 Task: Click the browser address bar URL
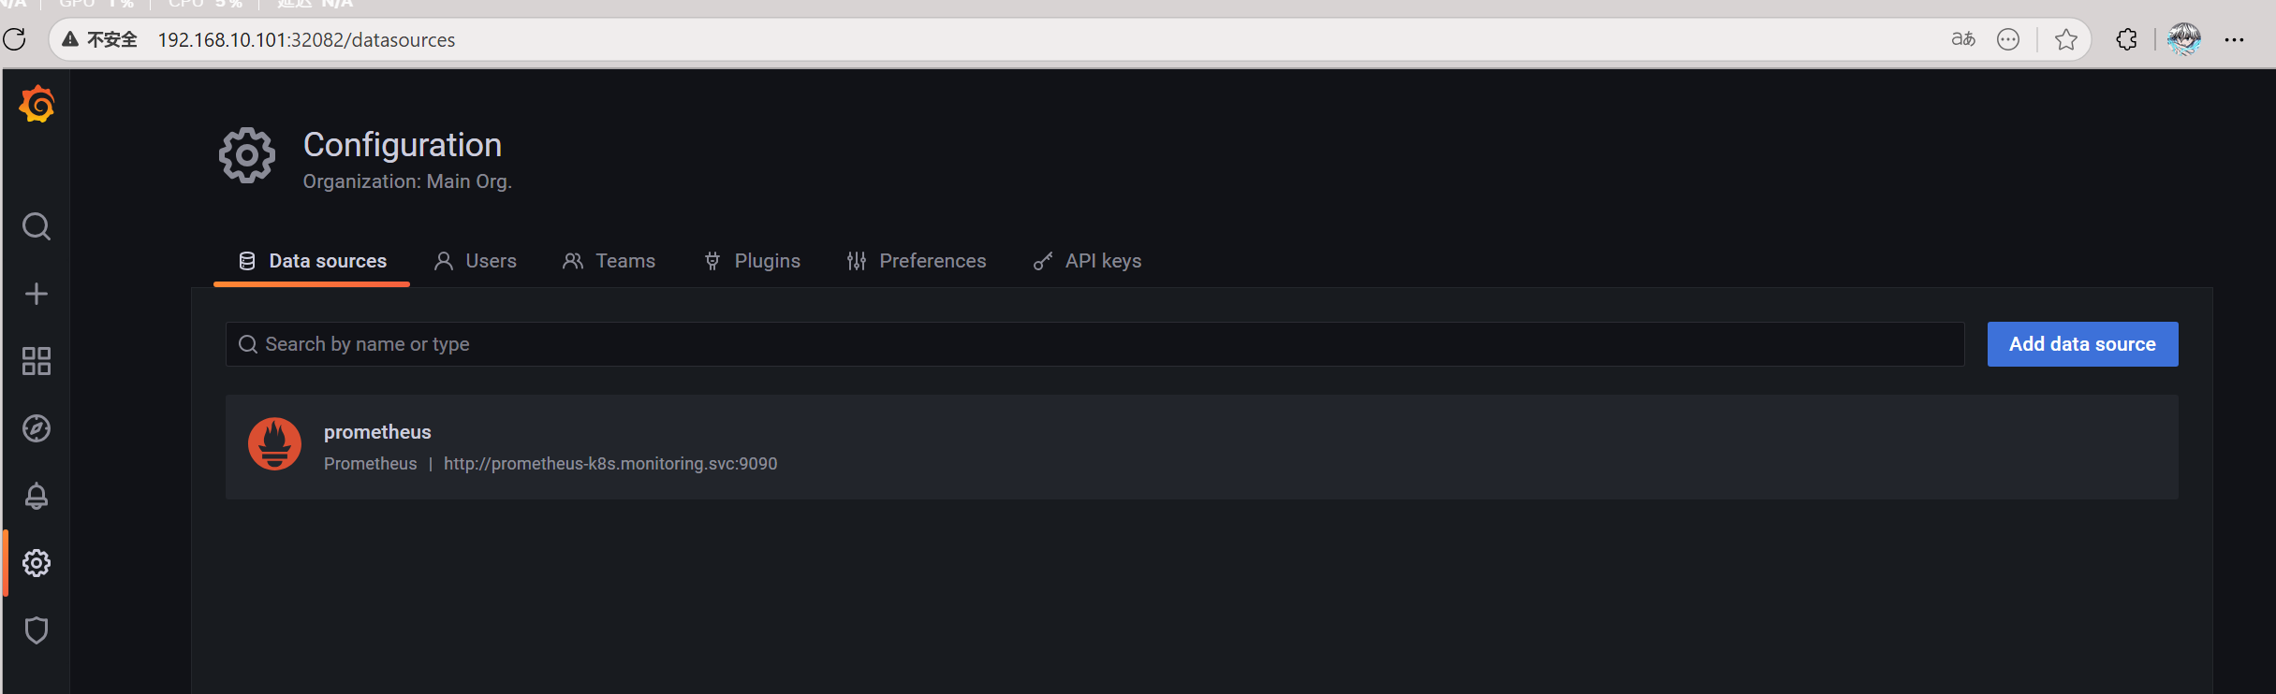pos(306,40)
